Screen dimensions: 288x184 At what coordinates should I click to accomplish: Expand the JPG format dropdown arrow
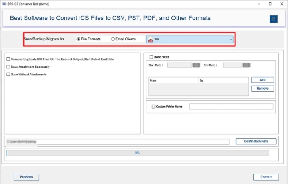point(231,40)
